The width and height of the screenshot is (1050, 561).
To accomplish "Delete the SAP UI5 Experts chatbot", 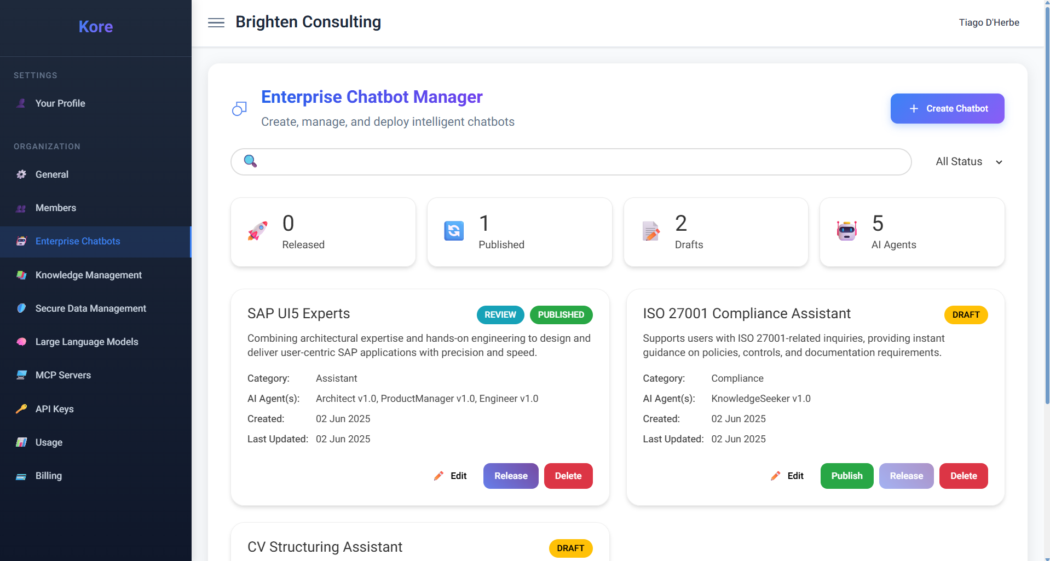I will [568, 476].
